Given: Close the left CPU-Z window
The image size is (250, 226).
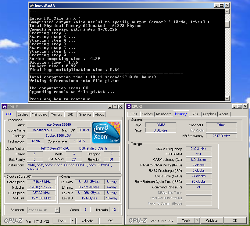Looking at the screenshot, I should click(x=121, y=107).
